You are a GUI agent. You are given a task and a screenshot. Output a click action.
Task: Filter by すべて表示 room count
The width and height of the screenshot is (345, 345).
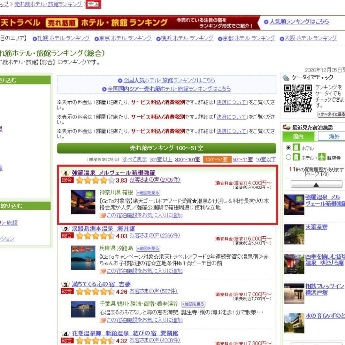(x=134, y=160)
